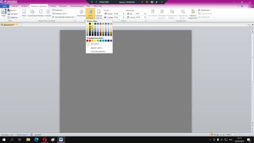The image size is (254, 143).
Task: Switch to the Ссылки ribbon tab
Action: [x=53, y=6]
